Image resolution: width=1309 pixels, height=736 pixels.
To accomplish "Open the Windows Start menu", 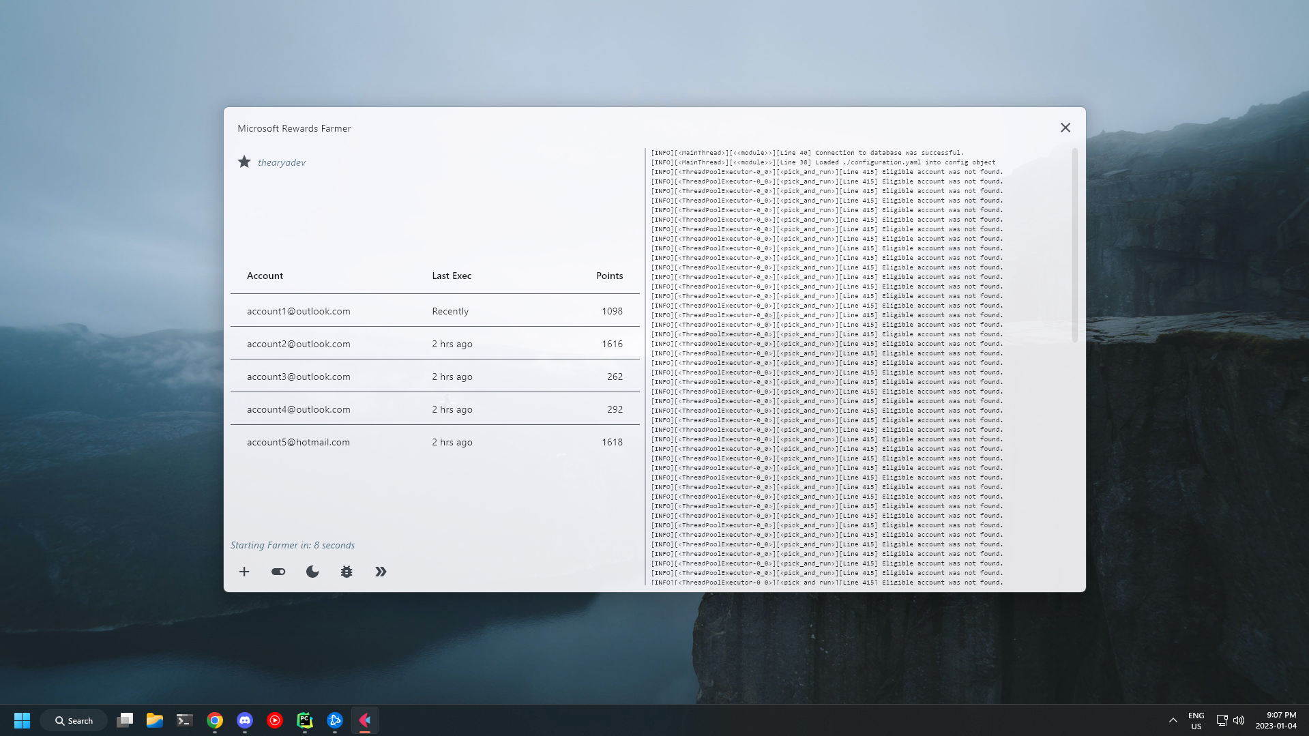I will (x=22, y=720).
